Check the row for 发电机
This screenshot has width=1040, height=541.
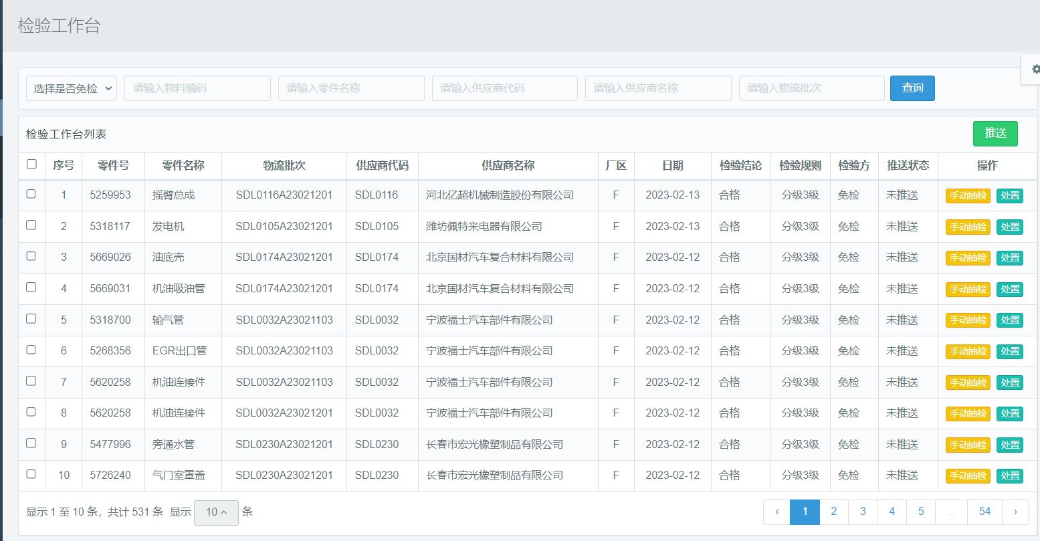point(31,225)
